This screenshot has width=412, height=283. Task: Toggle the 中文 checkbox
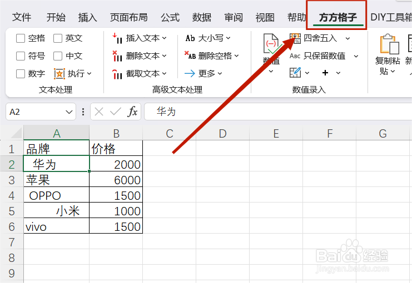57,56
